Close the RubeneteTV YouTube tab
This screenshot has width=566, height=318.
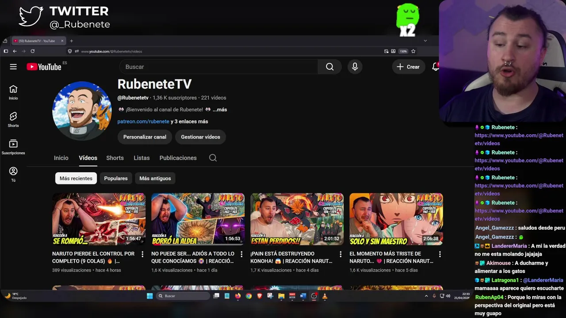pos(62,41)
